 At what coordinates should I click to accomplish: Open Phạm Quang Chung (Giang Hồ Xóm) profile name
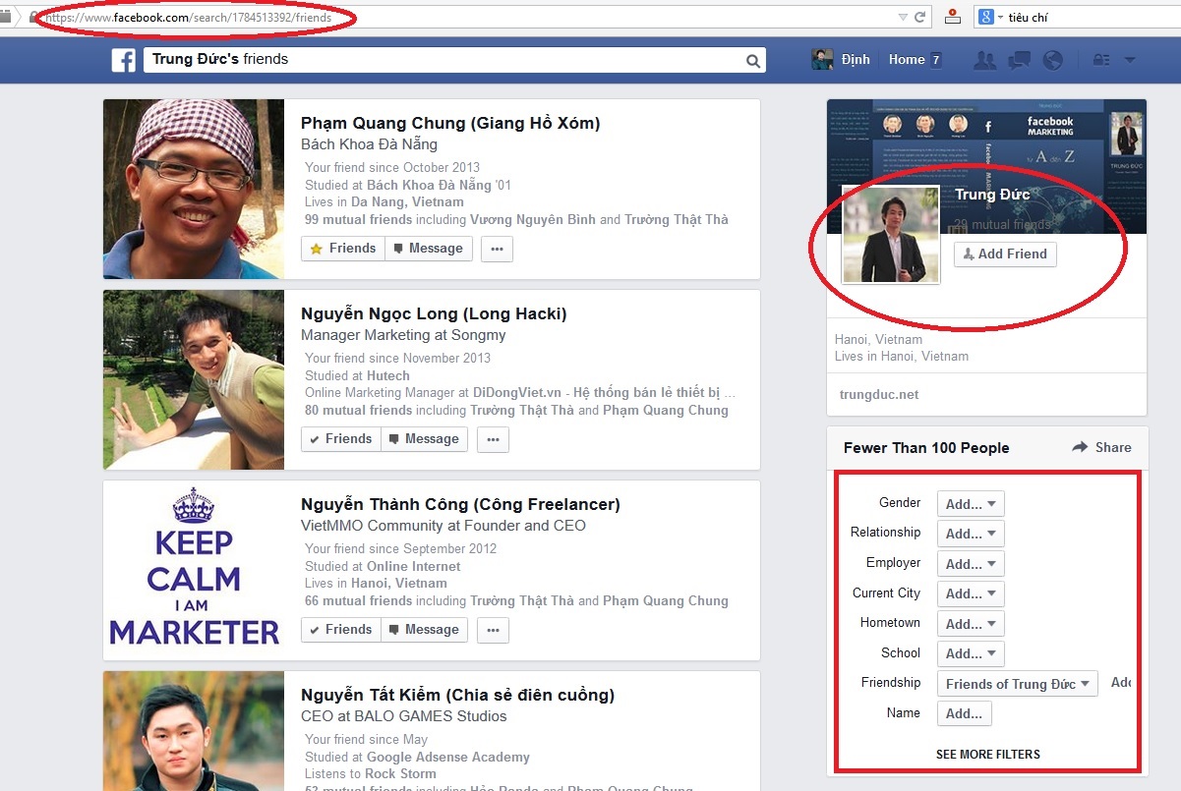[450, 123]
